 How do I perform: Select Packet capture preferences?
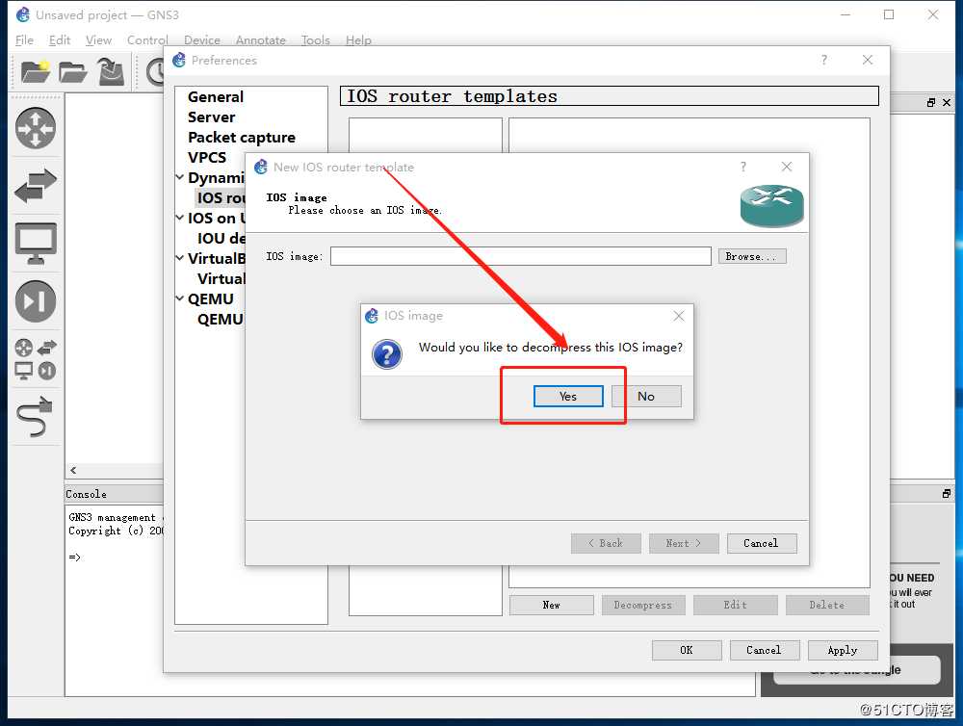(x=242, y=138)
